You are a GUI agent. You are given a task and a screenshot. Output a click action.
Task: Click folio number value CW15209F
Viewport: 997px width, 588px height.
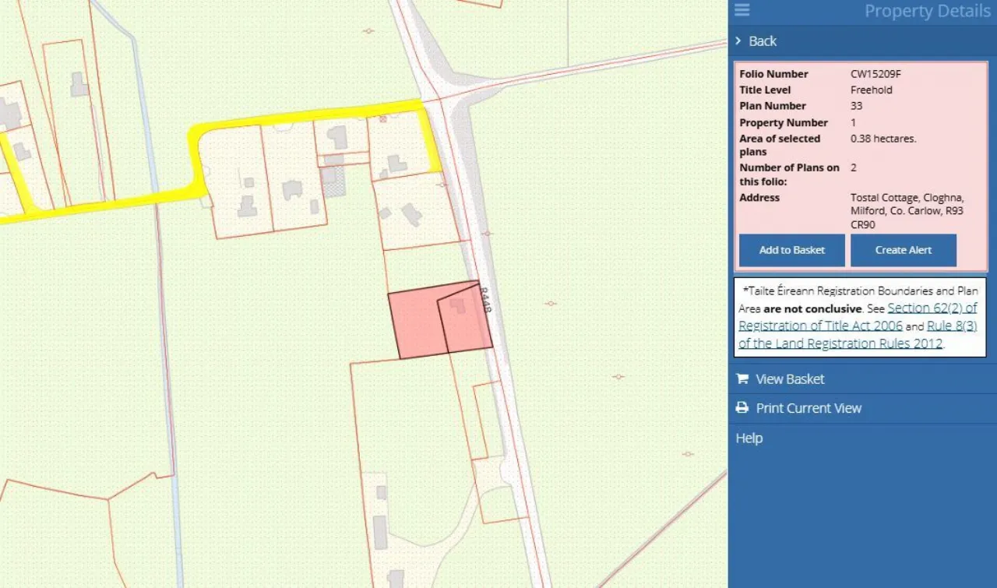click(875, 74)
